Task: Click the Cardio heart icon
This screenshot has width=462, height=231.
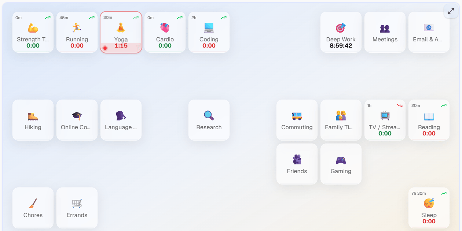Action: 165,28
